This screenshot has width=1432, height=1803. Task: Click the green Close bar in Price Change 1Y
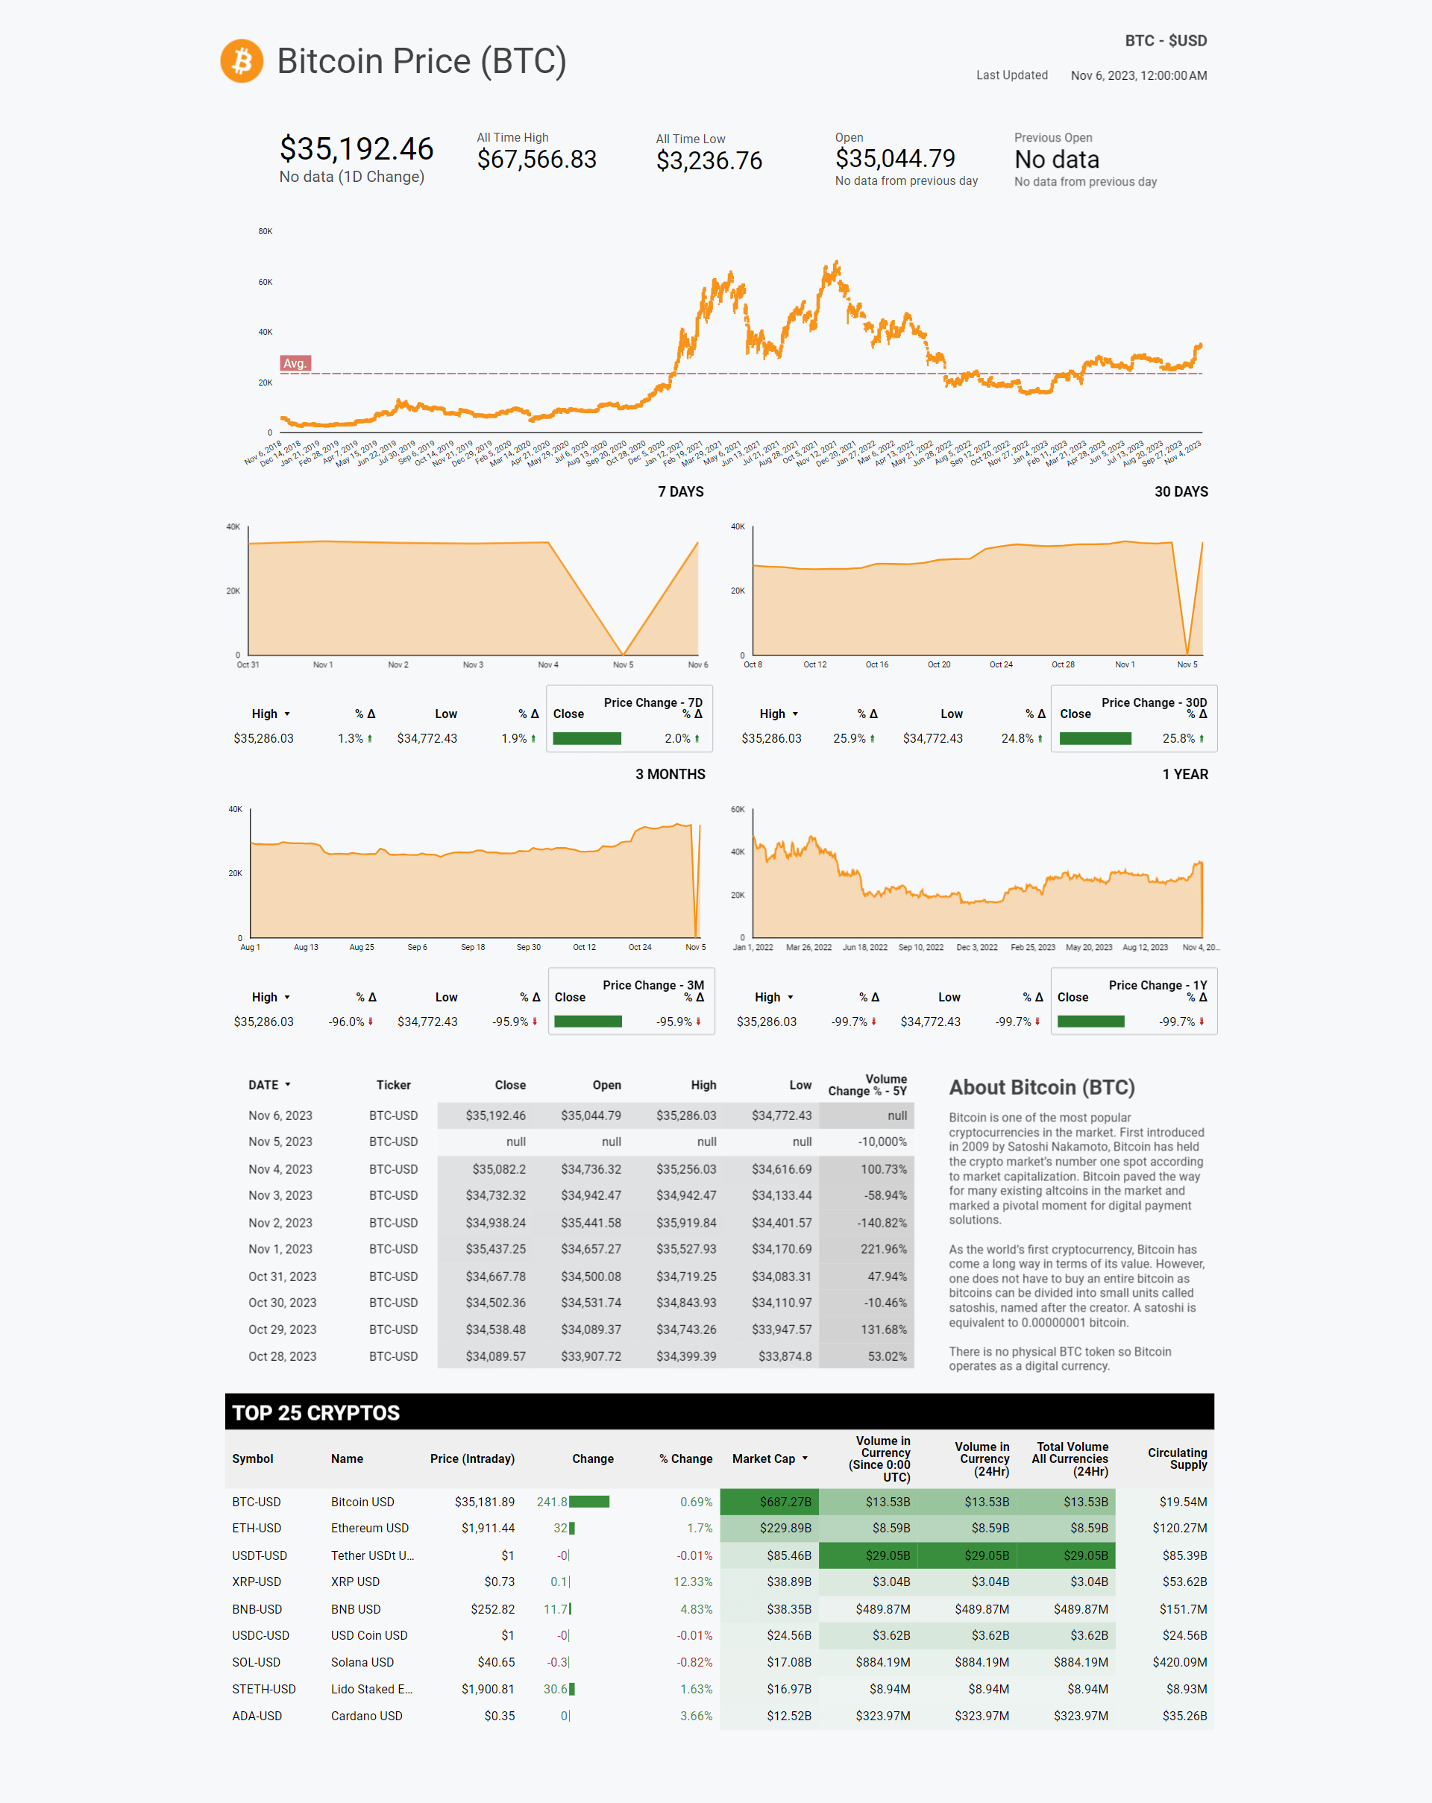tap(1090, 1021)
